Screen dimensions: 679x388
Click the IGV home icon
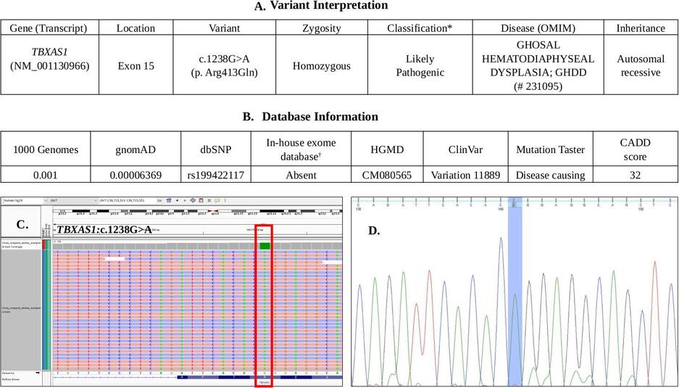[168, 200]
